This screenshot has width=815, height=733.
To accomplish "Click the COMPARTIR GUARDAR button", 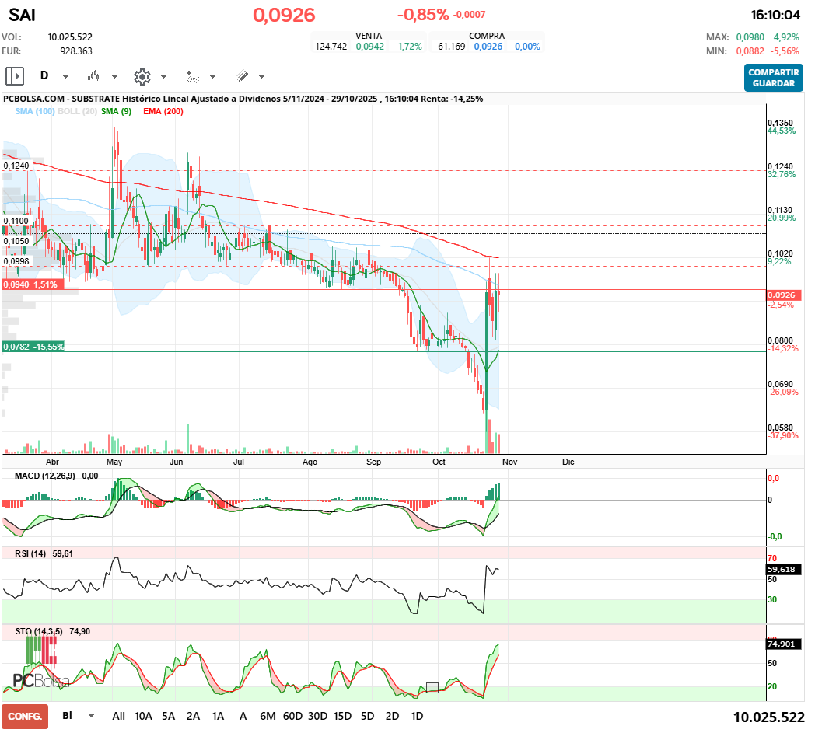I will (x=774, y=78).
